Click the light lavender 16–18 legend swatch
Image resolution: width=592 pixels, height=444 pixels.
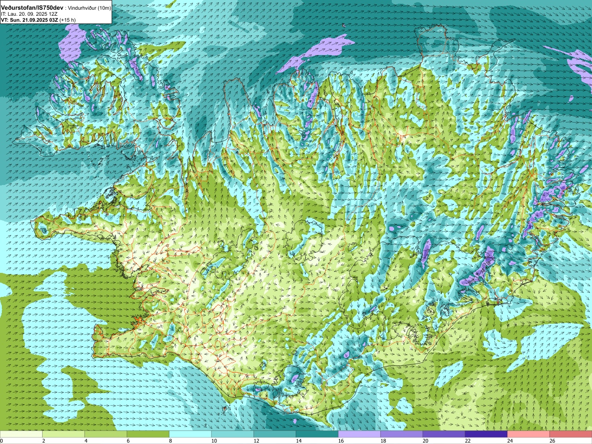tap(359, 434)
